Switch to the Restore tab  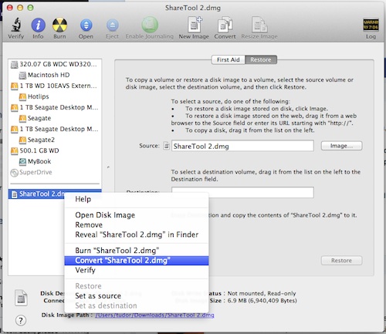(x=261, y=59)
